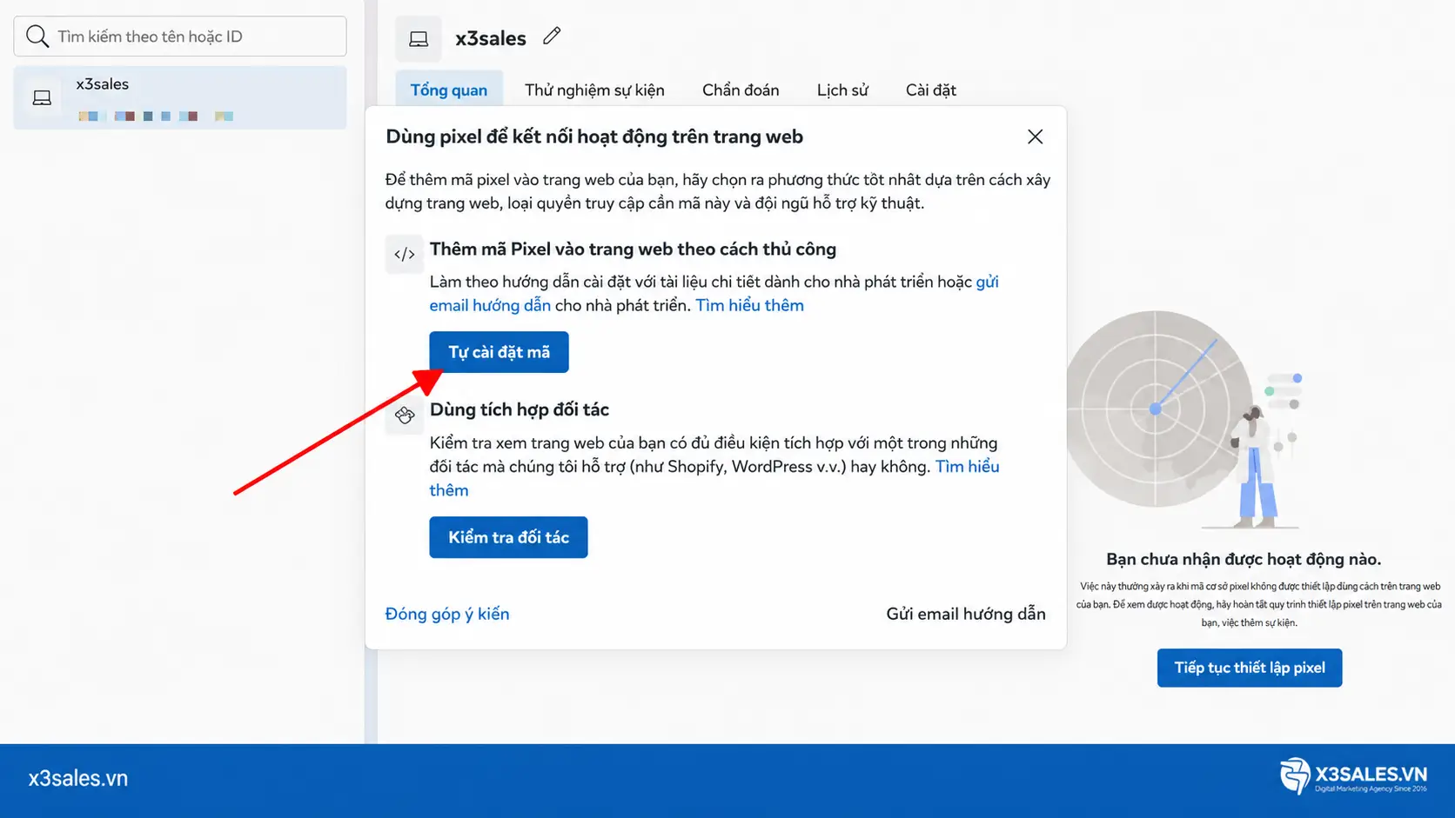This screenshot has height=818, width=1455.
Task: Switch to Thử nghiệm sự kiện tab
Action: [x=594, y=90]
